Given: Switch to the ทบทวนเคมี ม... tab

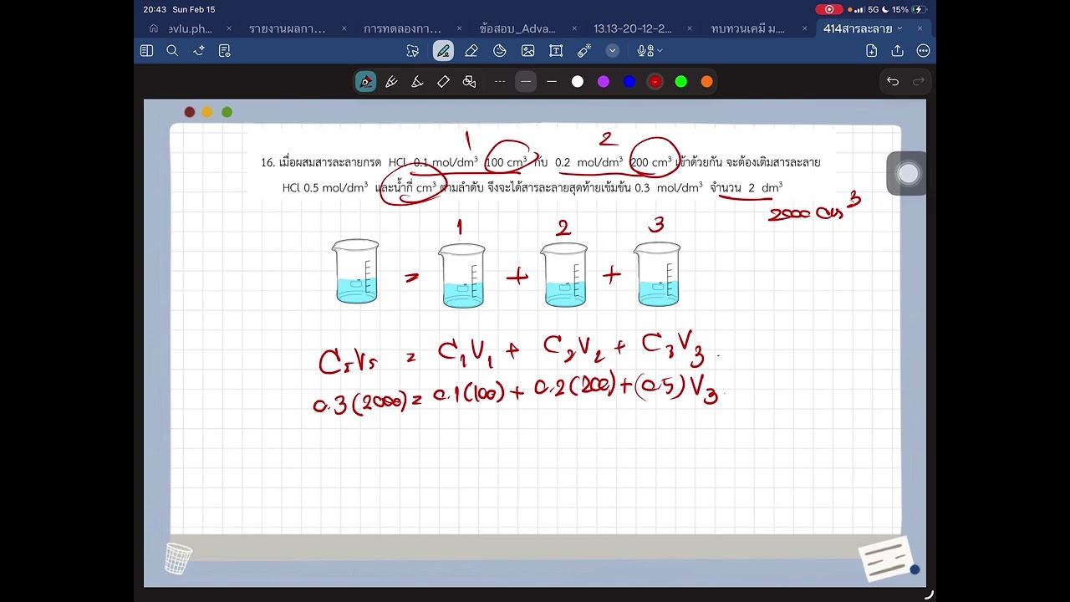Looking at the screenshot, I should [748, 28].
